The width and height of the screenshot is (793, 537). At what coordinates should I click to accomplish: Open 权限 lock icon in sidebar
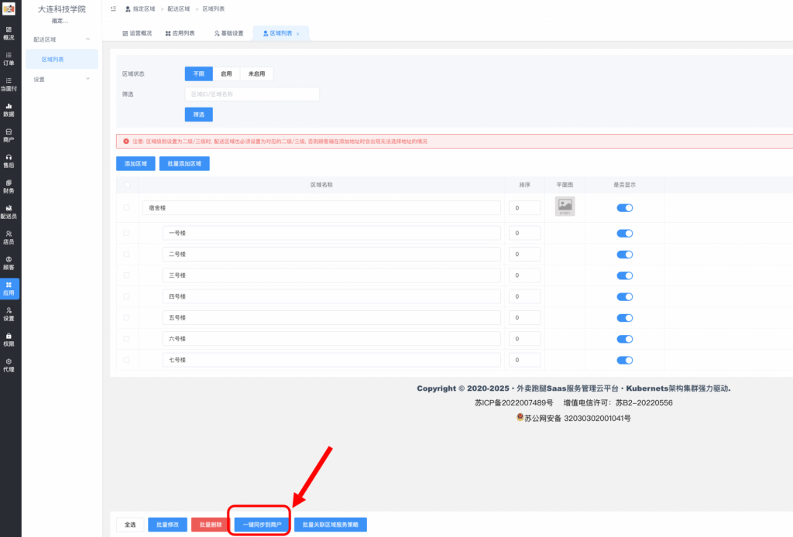click(x=9, y=339)
